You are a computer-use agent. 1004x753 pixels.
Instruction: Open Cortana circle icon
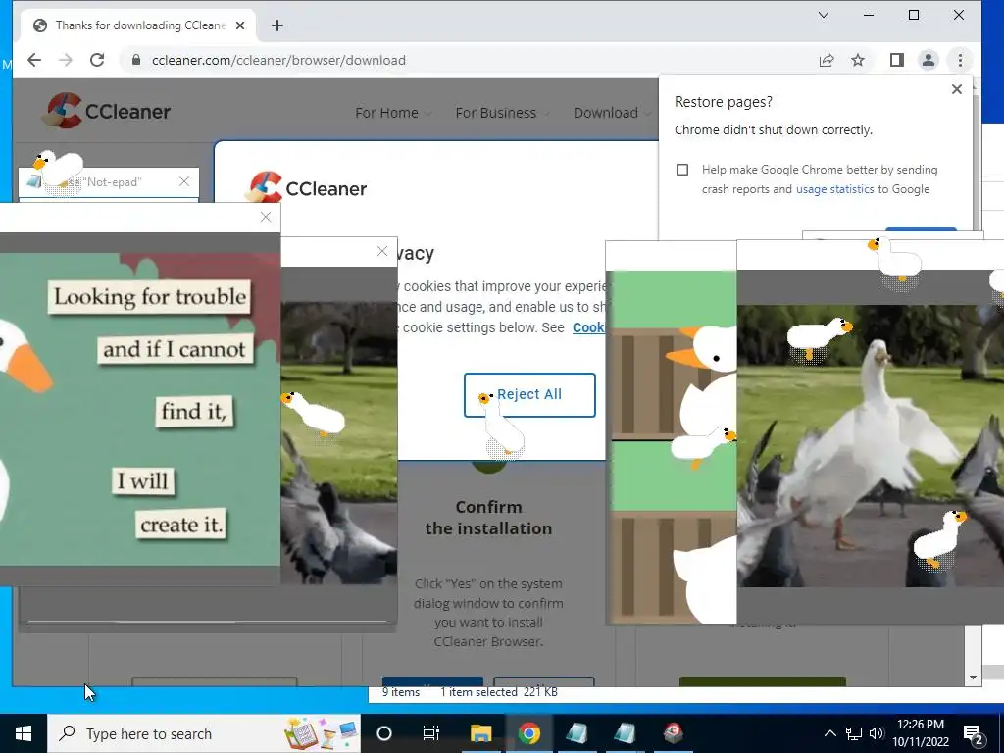(384, 733)
